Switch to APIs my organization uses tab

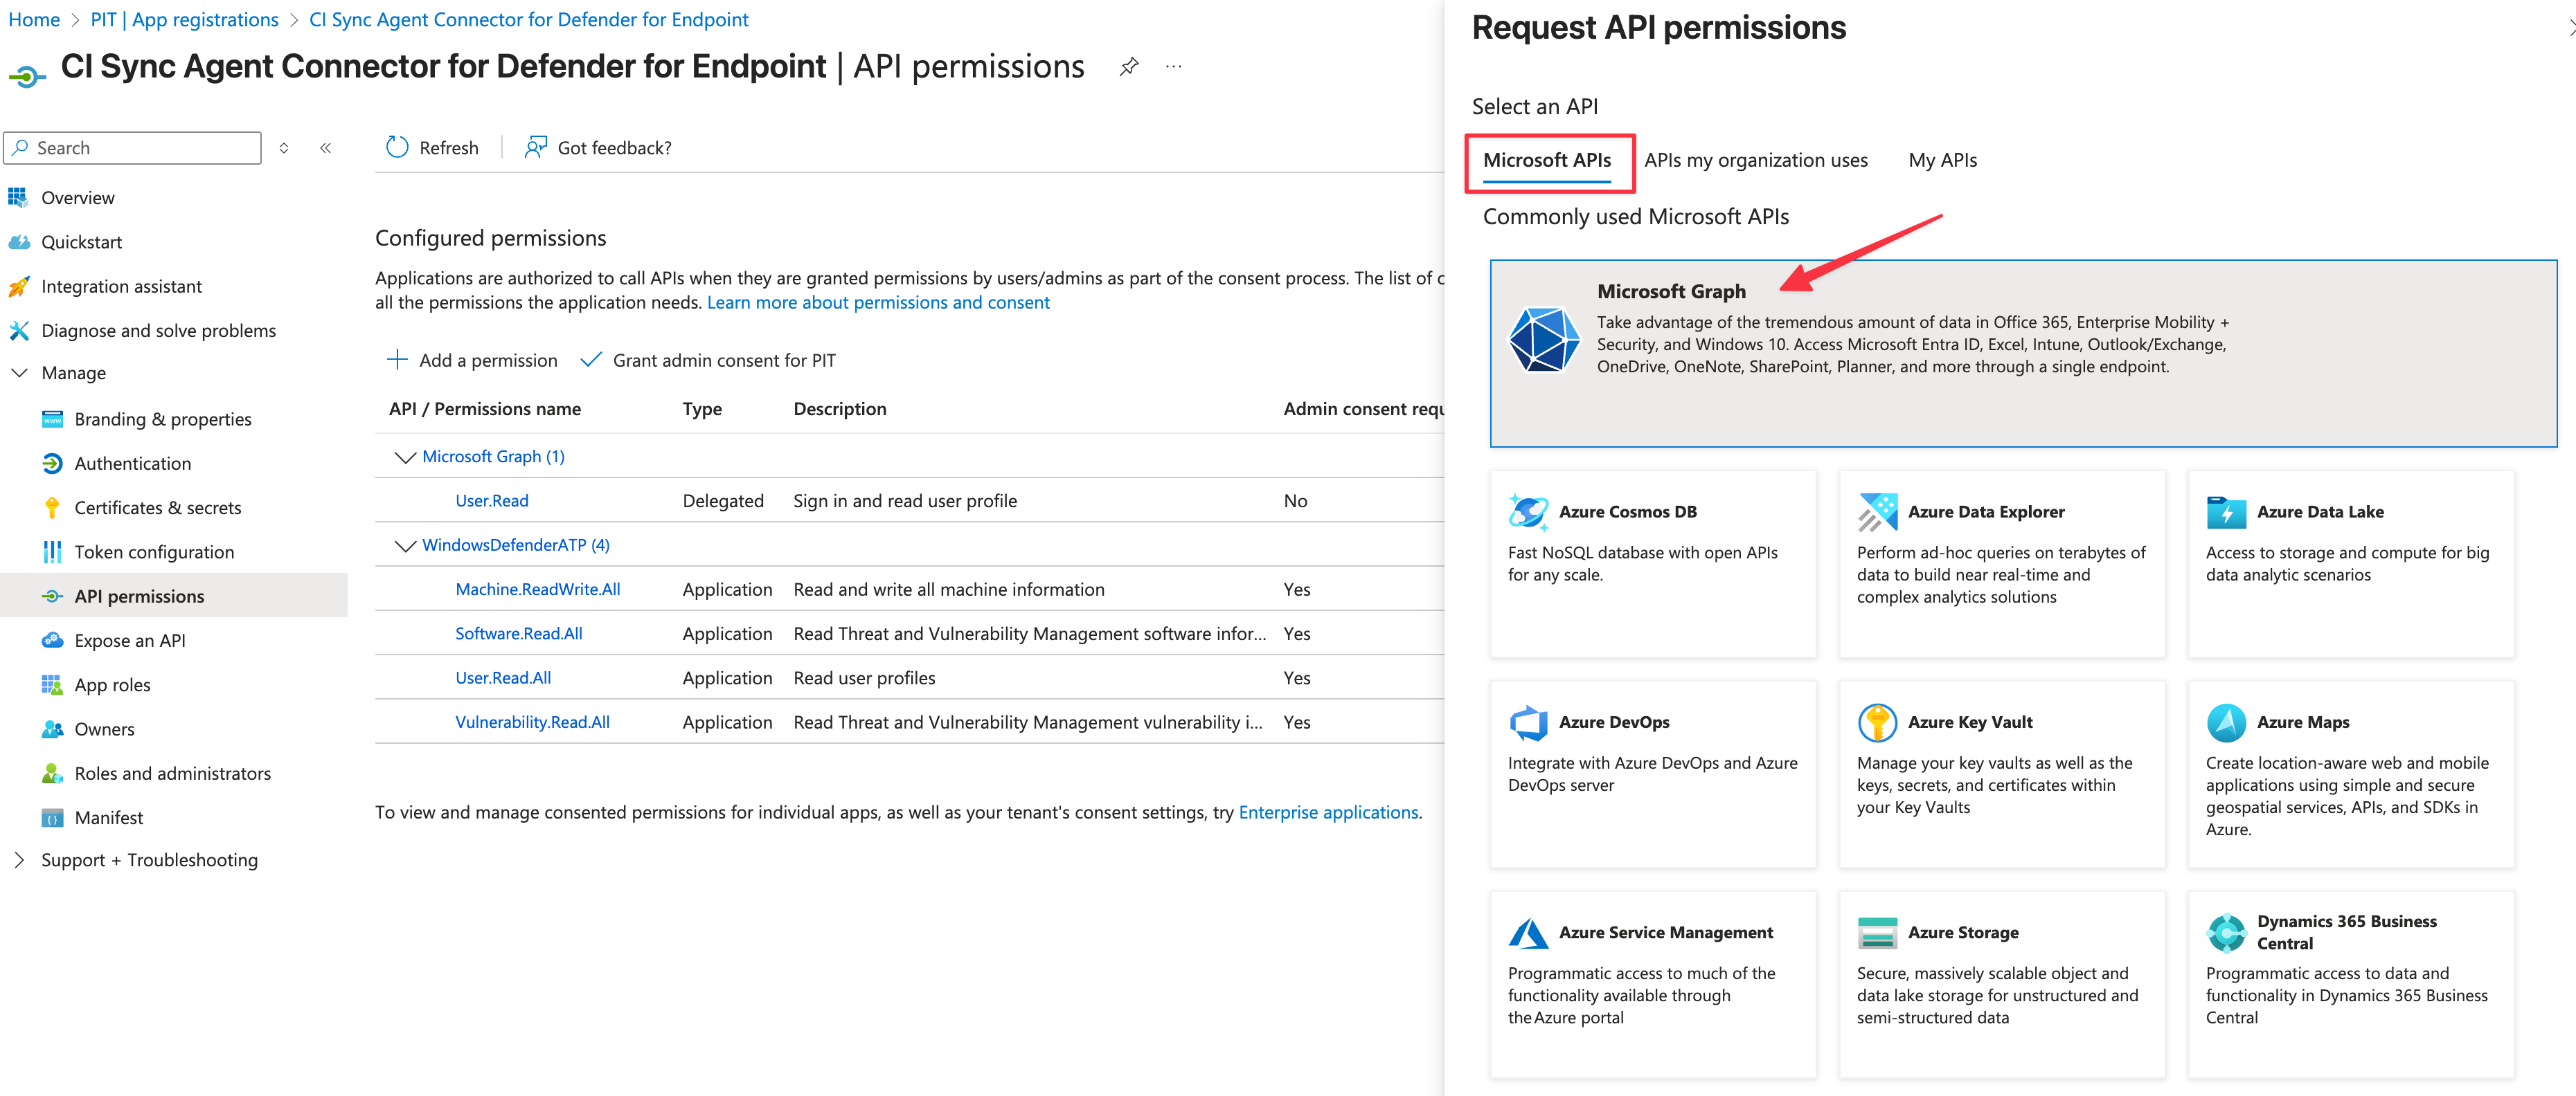tap(1756, 160)
